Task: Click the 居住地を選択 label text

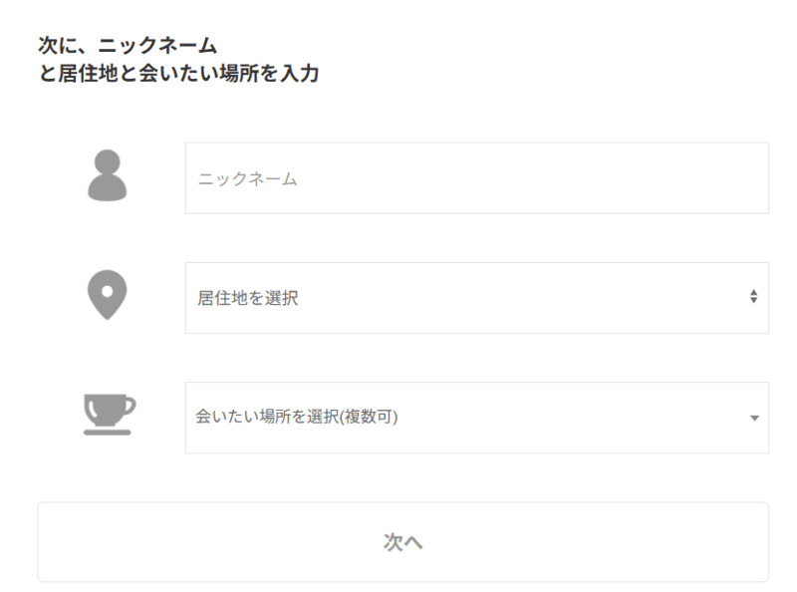Action: pos(247,298)
